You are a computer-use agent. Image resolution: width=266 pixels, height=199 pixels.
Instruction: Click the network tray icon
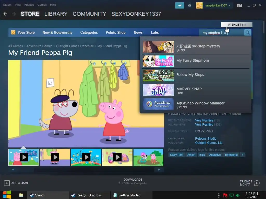[x=231, y=195]
